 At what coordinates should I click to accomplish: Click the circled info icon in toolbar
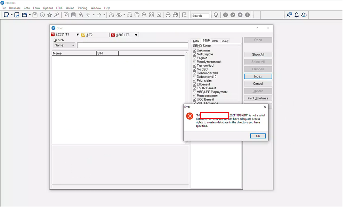click(x=42, y=15)
